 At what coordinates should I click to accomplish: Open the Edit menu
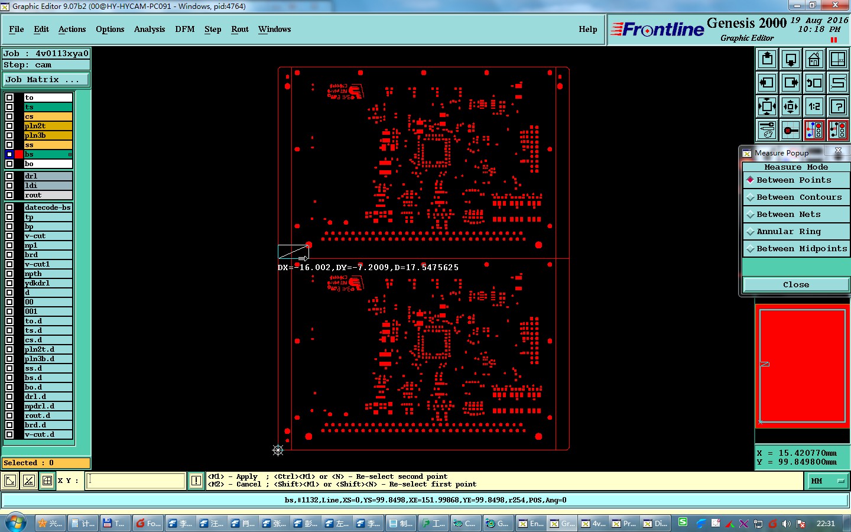(41, 29)
